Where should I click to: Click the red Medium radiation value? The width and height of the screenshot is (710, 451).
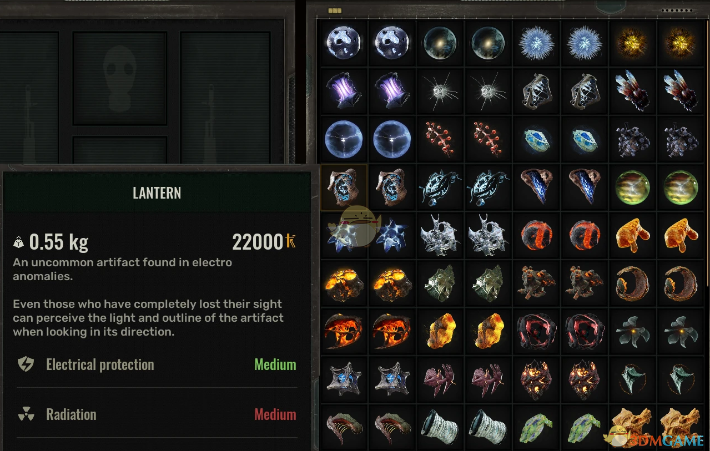275,414
